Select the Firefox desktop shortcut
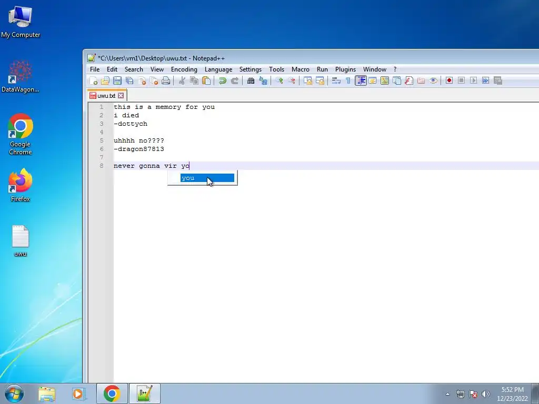This screenshot has height=404, width=539. click(x=21, y=185)
